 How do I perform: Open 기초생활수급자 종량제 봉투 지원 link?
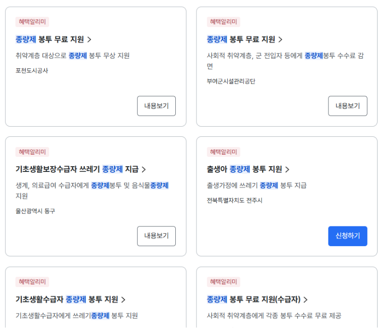(x=70, y=299)
